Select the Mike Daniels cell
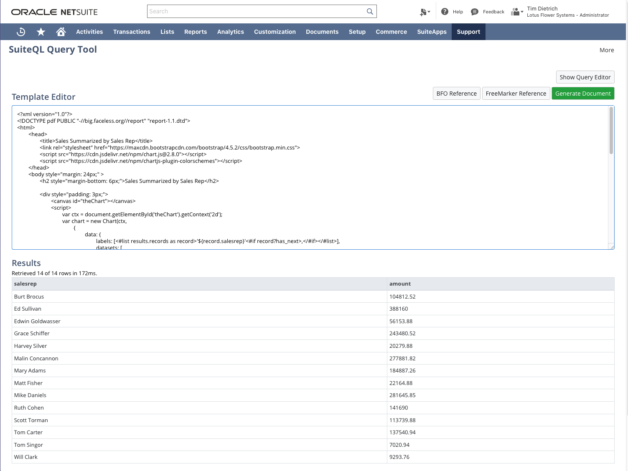 199,395
